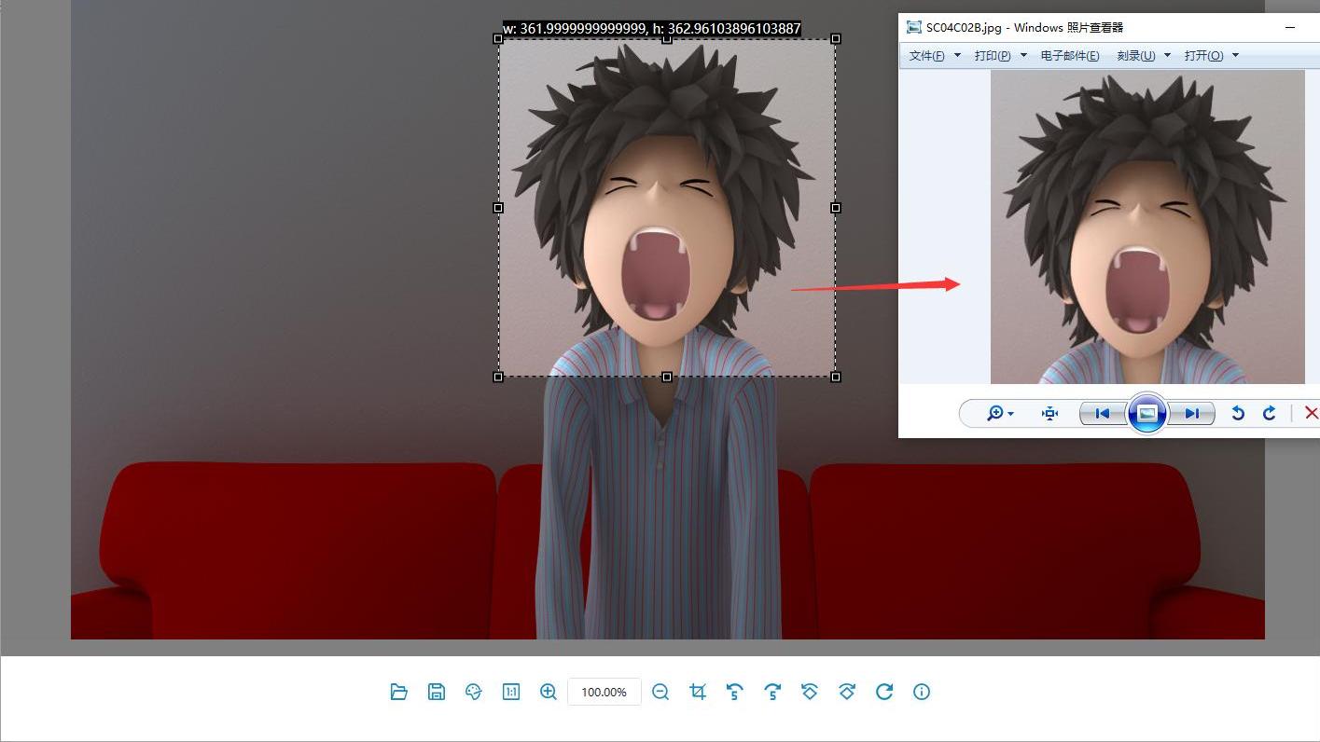Reset view to 1:1 actual size
The height and width of the screenshot is (742, 1320).
(511, 692)
